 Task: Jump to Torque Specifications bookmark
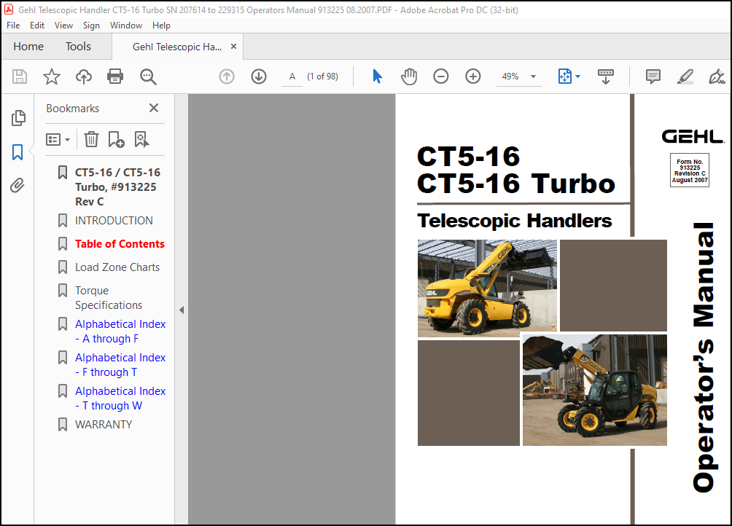[x=109, y=297]
